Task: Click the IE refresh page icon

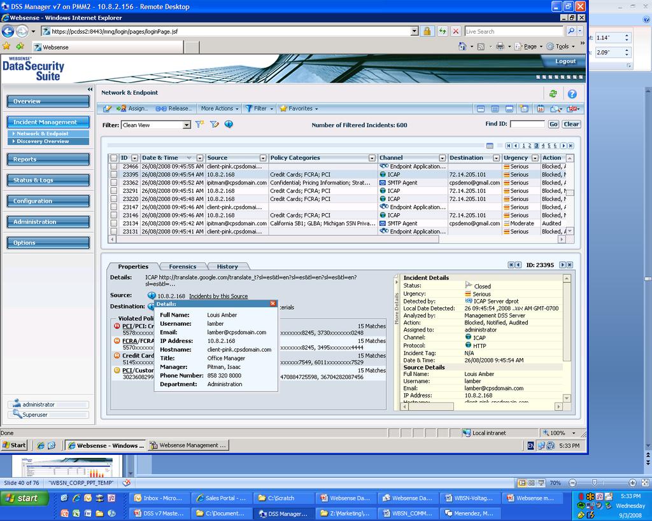Action: coord(443,31)
